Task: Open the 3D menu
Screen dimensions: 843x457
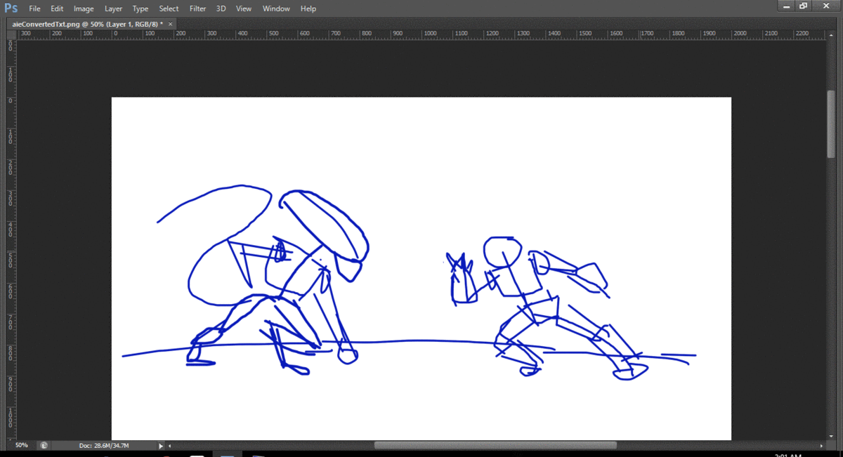Action: click(x=221, y=8)
